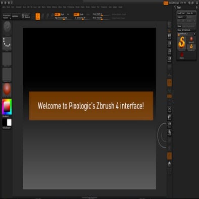Open the red sphere Material picker
This screenshot has height=199, width=199.
(x=7, y=90)
